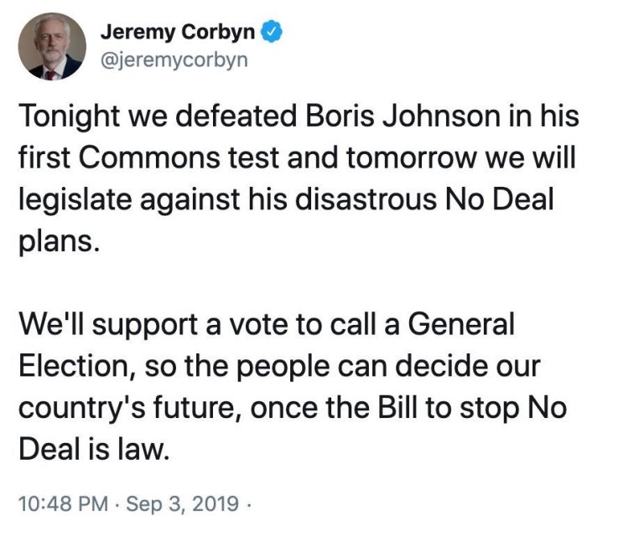Click the Sep 3, 2019 date

pyautogui.click(x=178, y=505)
